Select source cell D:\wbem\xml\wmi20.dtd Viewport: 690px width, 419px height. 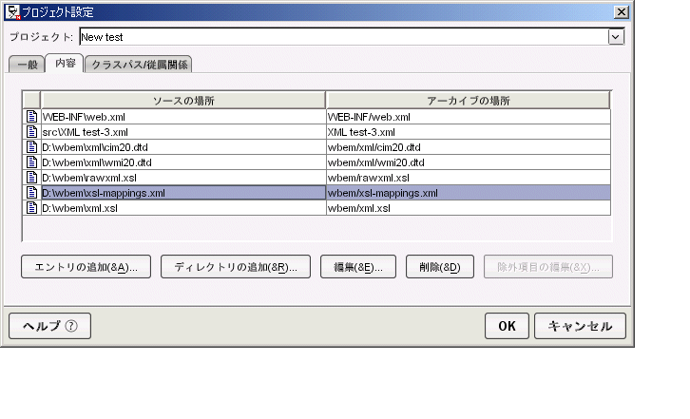click(183, 162)
